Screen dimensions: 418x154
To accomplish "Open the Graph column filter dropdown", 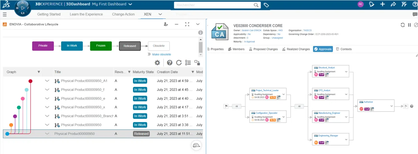I will point(39,72).
